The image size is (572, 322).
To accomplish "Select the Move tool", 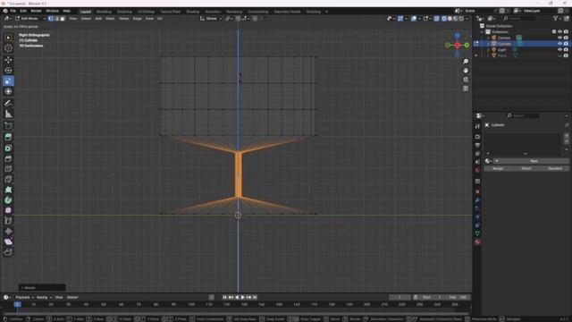I will click(x=8, y=60).
